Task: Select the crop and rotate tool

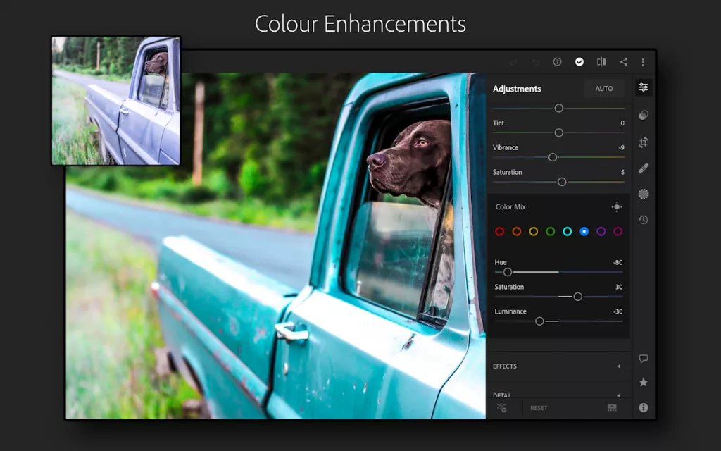Action: coord(644,142)
